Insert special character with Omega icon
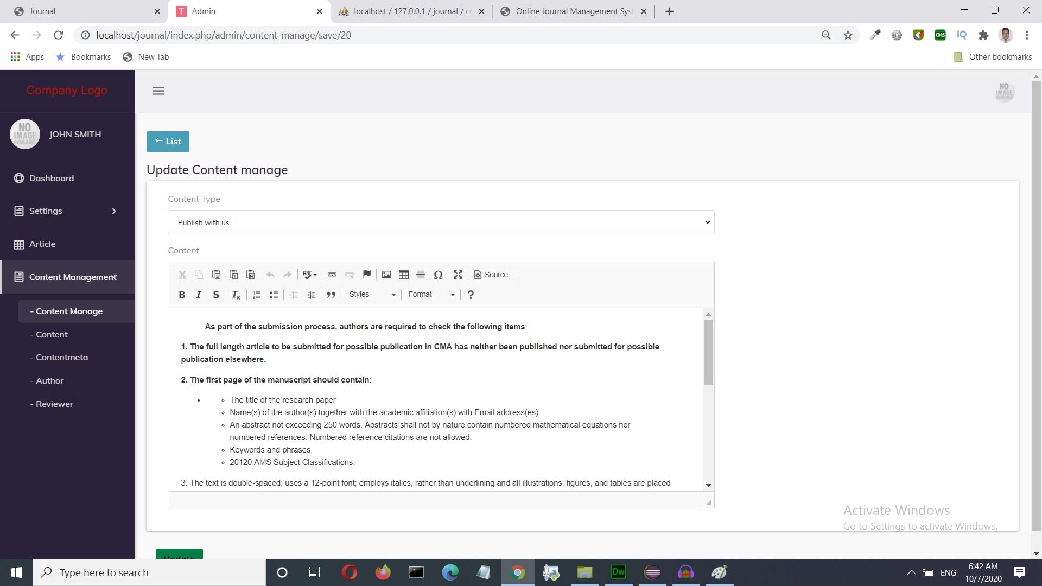 click(438, 275)
